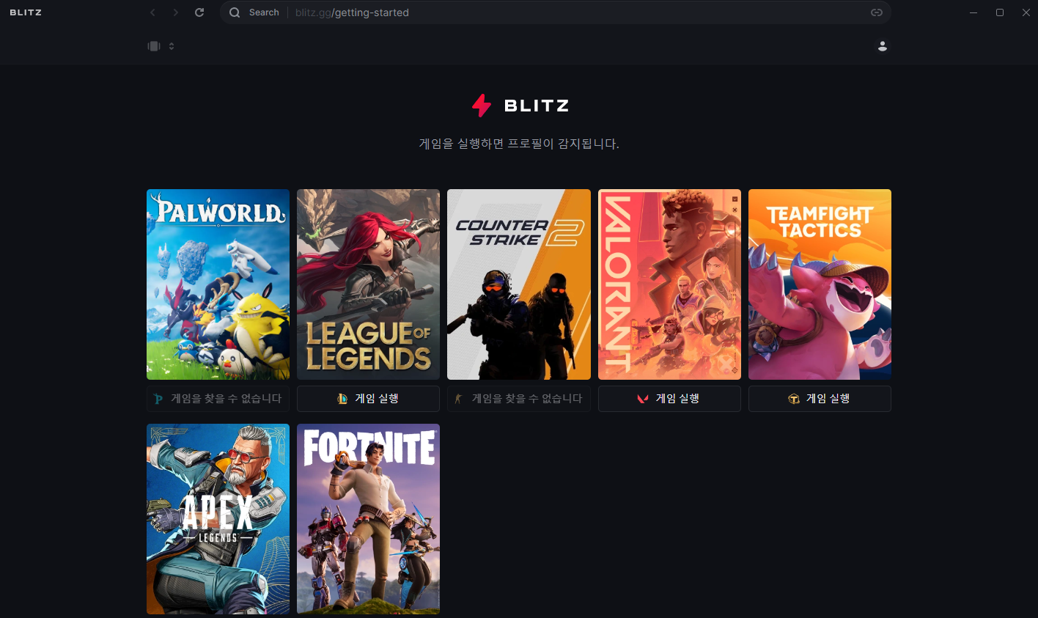Click 게임 실행 under Valorant
This screenshot has height=618, width=1038.
coord(669,399)
